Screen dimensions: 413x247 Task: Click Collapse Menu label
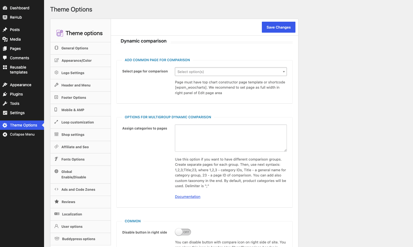(22, 134)
